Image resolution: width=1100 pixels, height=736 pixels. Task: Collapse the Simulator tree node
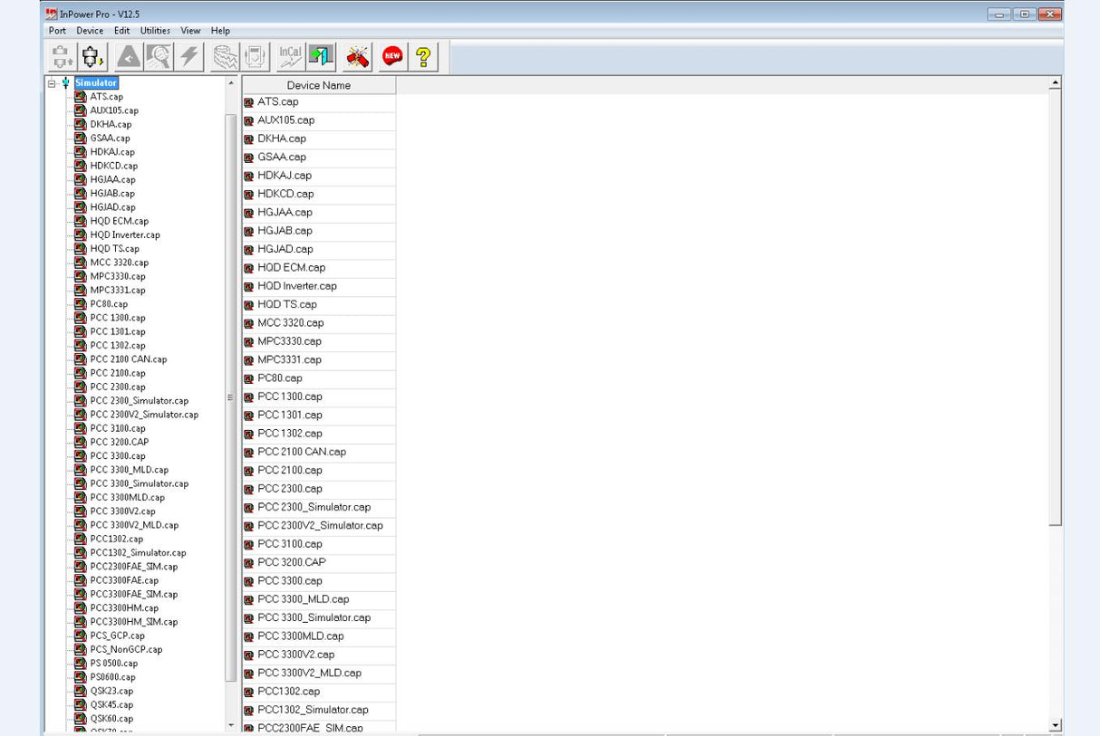pos(53,83)
